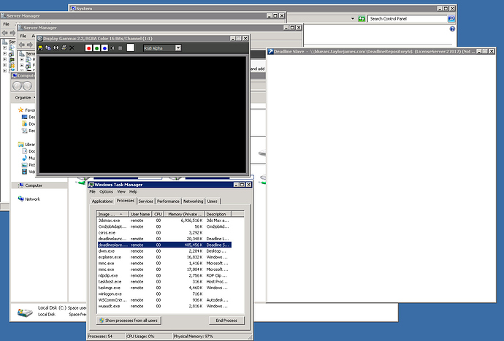Toggle the blue channel button

(105, 48)
